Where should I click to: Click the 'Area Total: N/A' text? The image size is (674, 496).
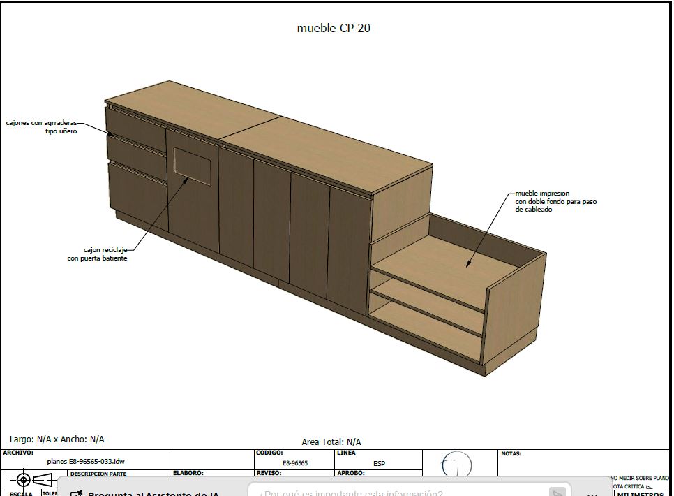pyautogui.click(x=331, y=442)
